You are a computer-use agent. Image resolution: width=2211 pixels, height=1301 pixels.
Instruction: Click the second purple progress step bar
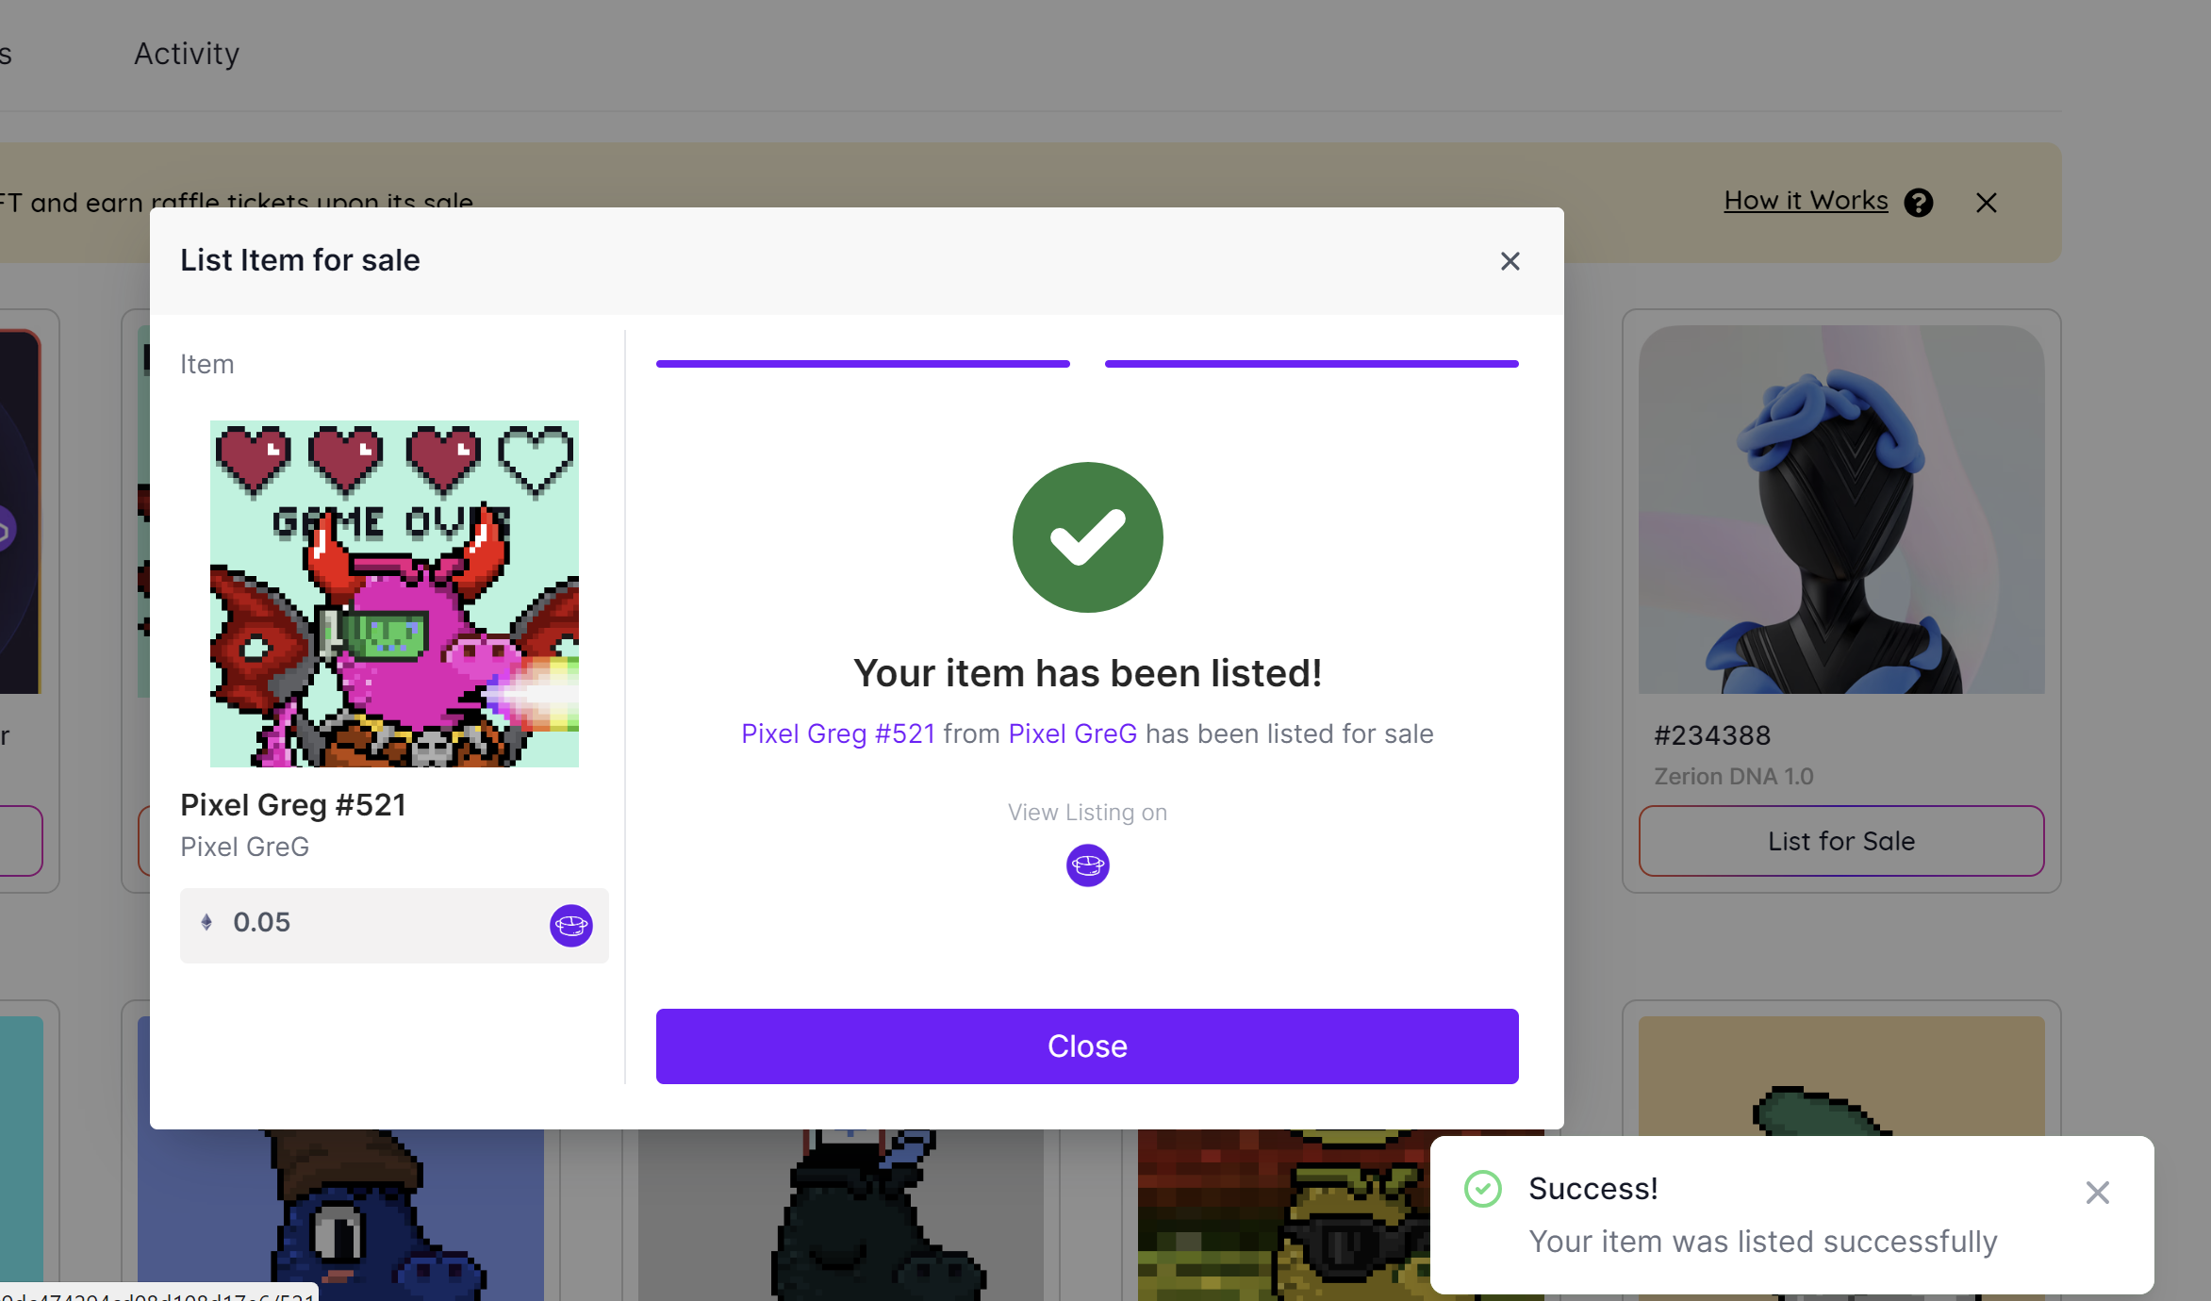1311,363
